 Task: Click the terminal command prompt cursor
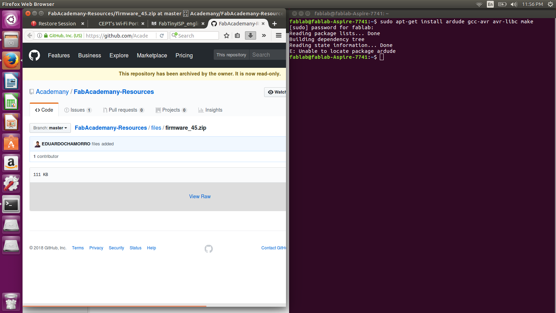(x=382, y=57)
